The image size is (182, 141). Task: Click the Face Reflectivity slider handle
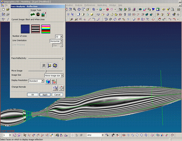coord(62,59)
